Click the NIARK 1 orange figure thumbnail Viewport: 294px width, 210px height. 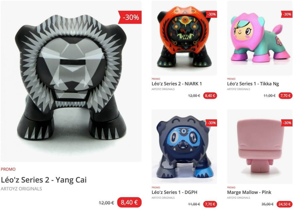pos(184,38)
